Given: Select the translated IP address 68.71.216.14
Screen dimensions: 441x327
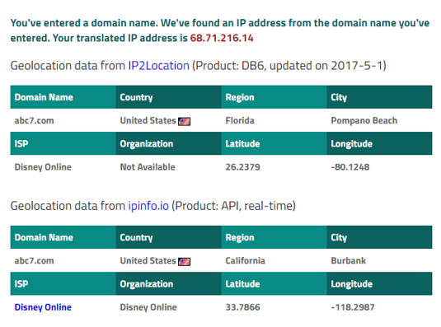Looking at the screenshot, I should click(222, 38).
